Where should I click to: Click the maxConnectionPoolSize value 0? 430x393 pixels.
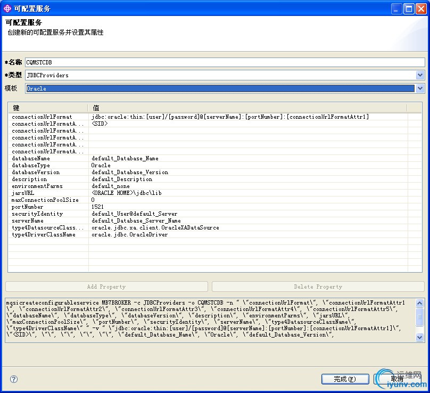pos(93,200)
